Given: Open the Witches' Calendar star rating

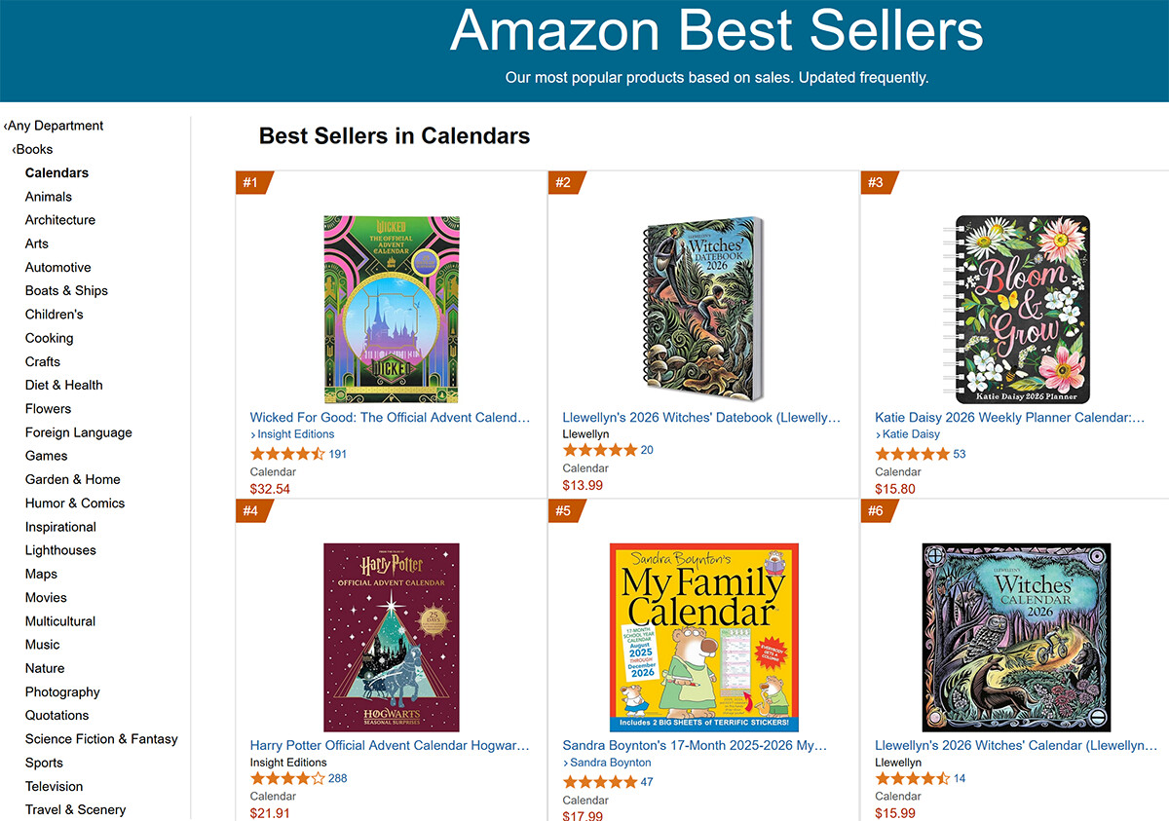Looking at the screenshot, I should point(912,778).
